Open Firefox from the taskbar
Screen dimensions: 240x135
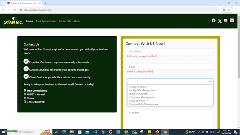[x=157, y=132]
